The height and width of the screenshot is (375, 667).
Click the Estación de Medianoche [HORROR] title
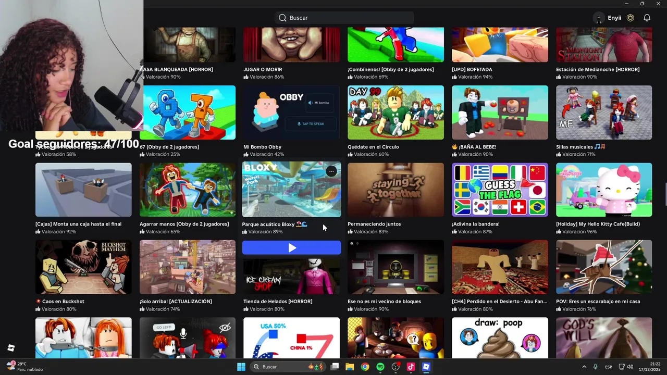pyautogui.click(x=598, y=69)
